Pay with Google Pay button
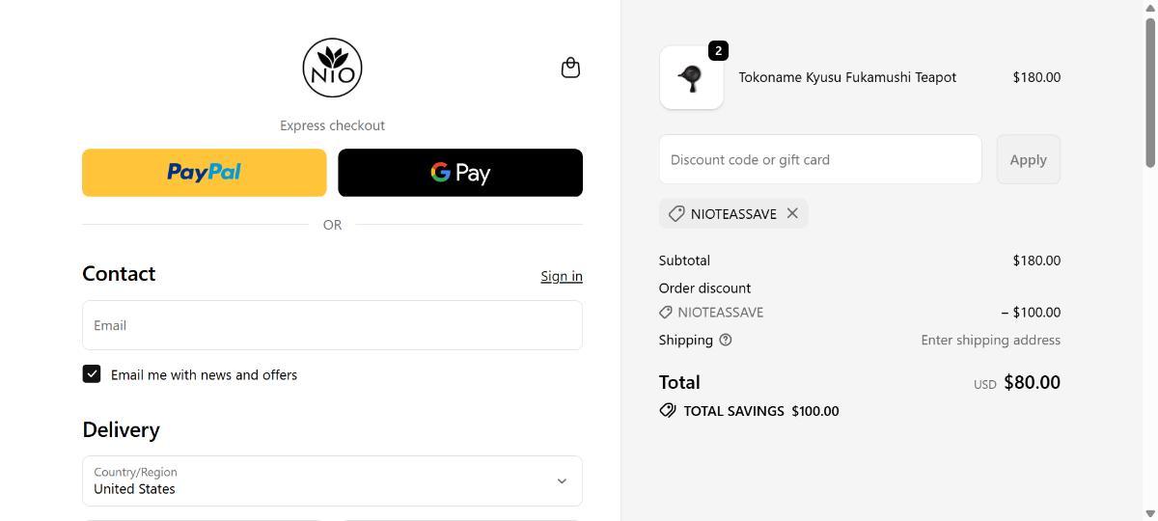1158x521 pixels. [460, 173]
